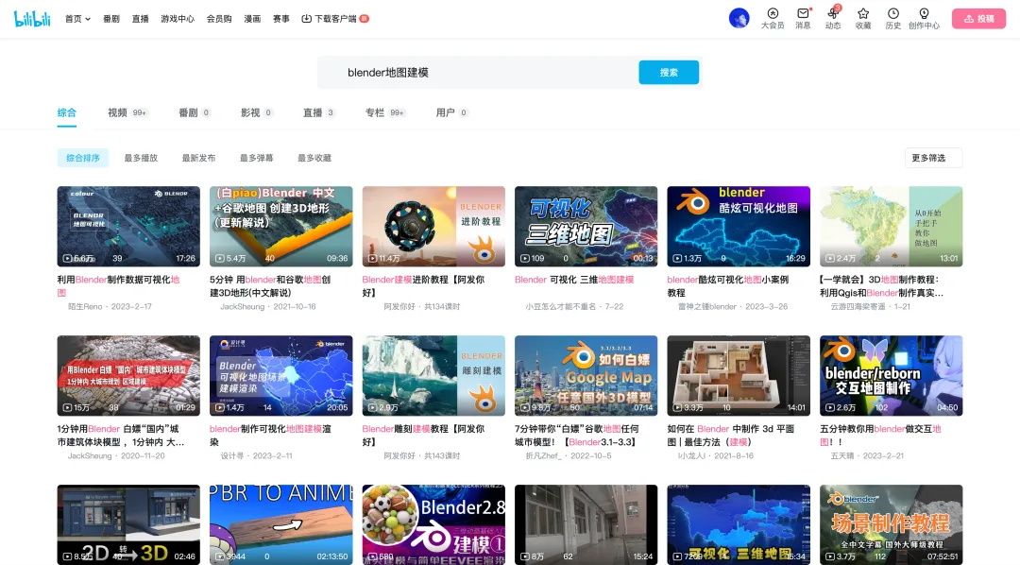Open the 漫画 nav menu item
This screenshot has width=1020, height=565.
point(252,19)
